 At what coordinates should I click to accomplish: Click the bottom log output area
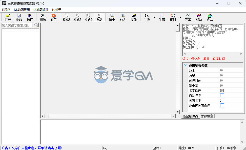coord(140,132)
